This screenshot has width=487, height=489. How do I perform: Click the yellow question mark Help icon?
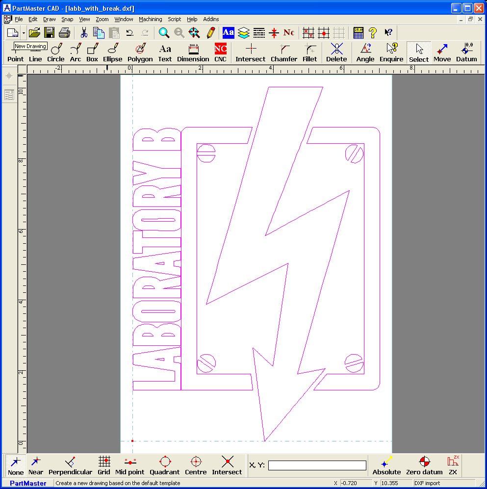[373, 32]
